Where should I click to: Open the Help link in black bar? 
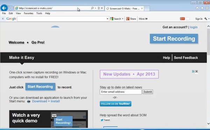[x=166, y=58]
